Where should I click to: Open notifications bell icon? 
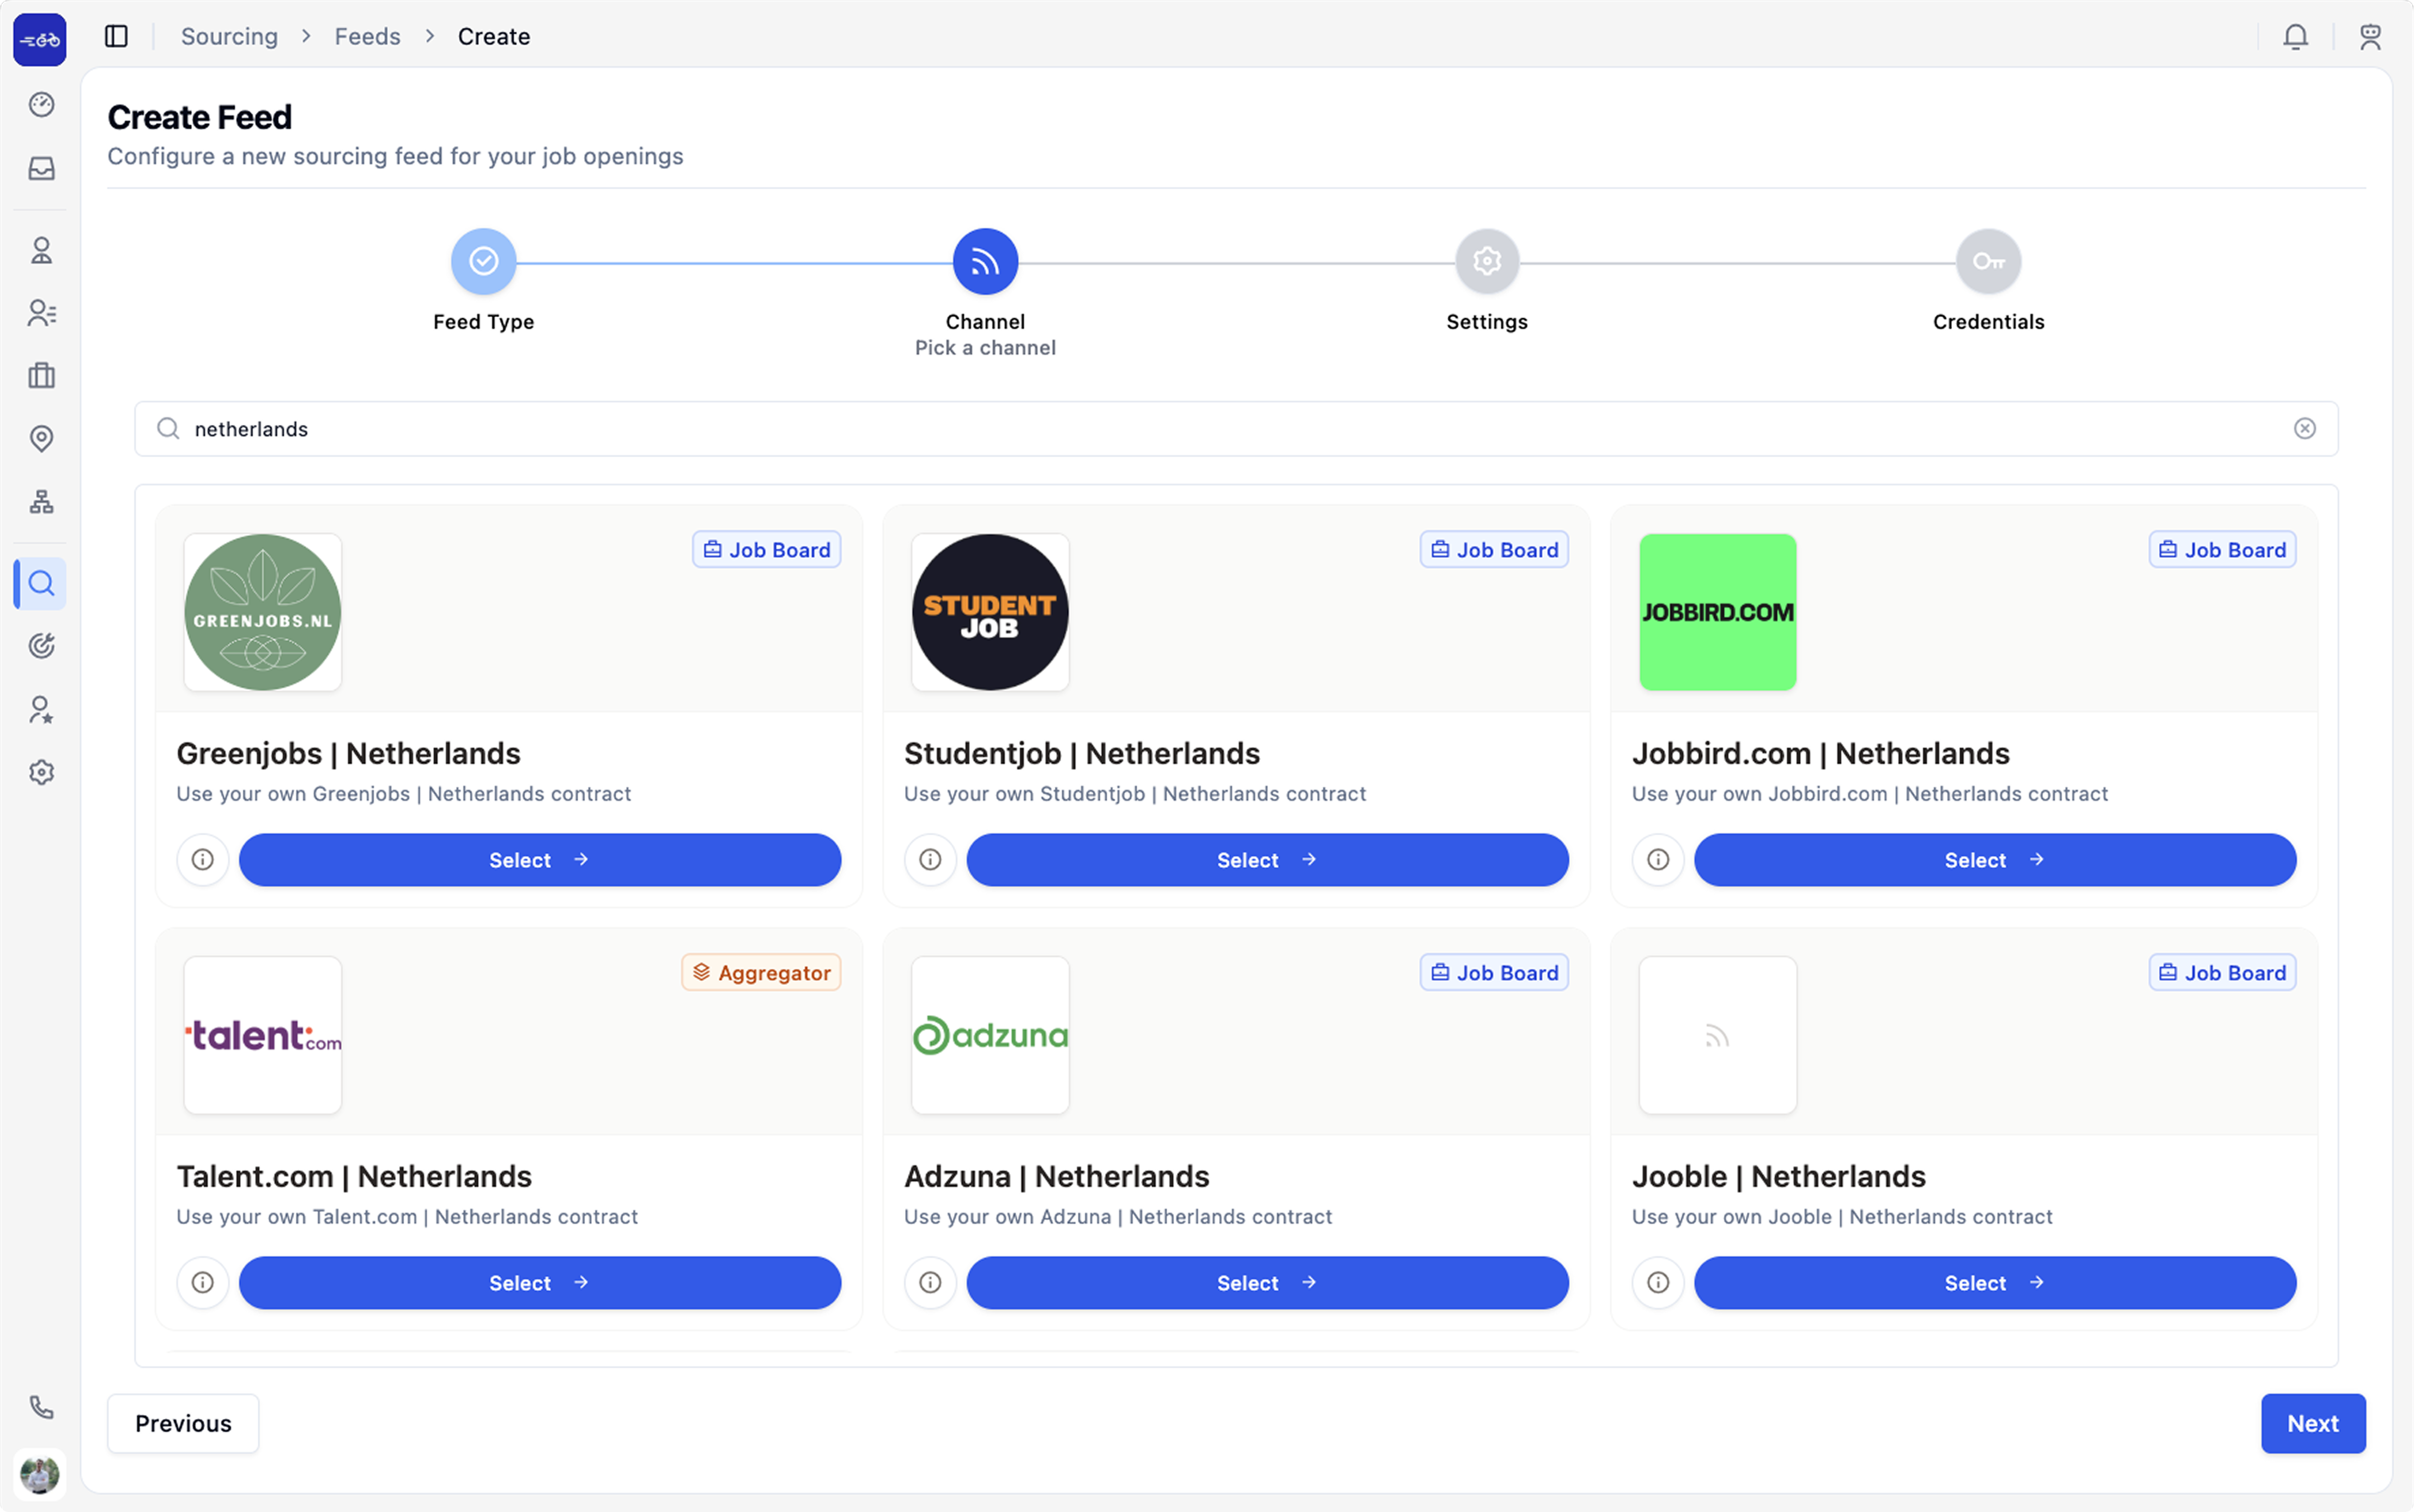pos(2296,37)
